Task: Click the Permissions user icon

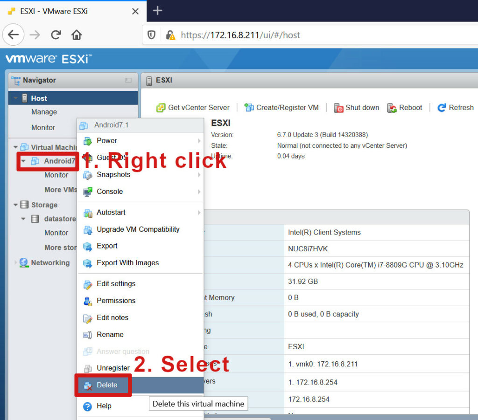Action: point(87,301)
